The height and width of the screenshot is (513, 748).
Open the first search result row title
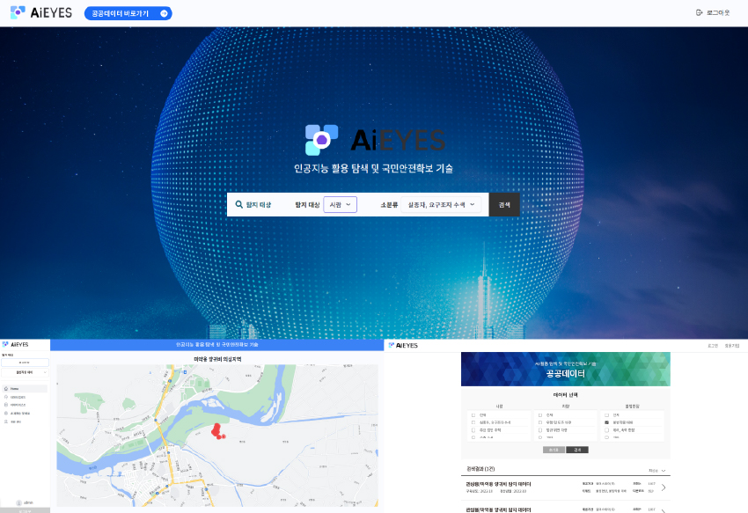pyautogui.click(x=498, y=484)
